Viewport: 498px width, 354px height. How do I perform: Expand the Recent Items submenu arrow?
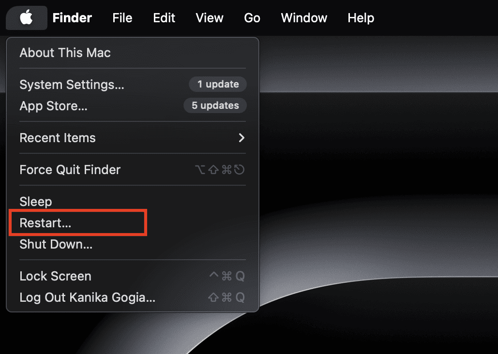pyautogui.click(x=241, y=138)
